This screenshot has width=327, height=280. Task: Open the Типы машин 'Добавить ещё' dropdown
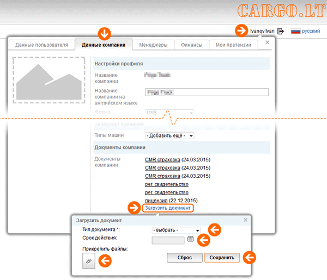pyautogui.click(x=169, y=135)
